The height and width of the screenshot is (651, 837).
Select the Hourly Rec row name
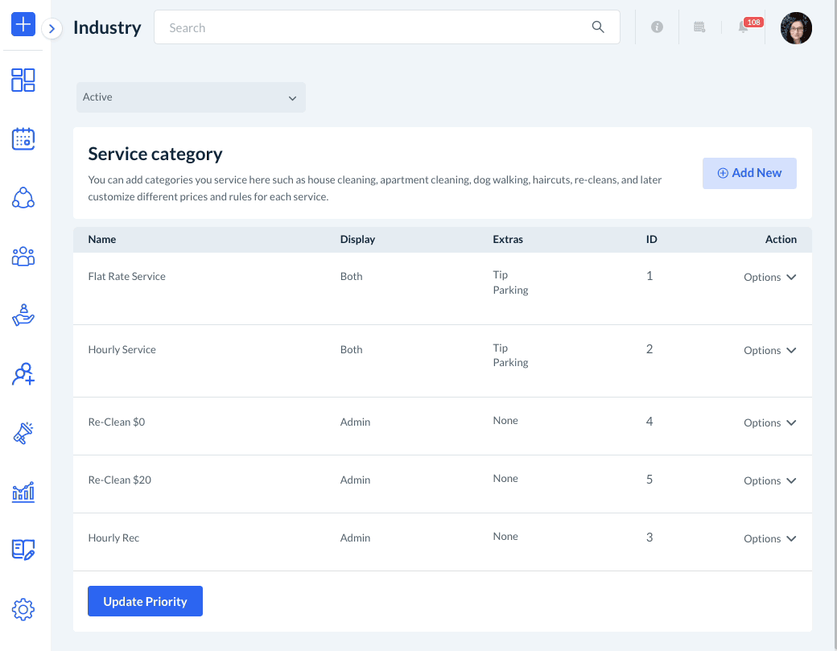click(113, 538)
